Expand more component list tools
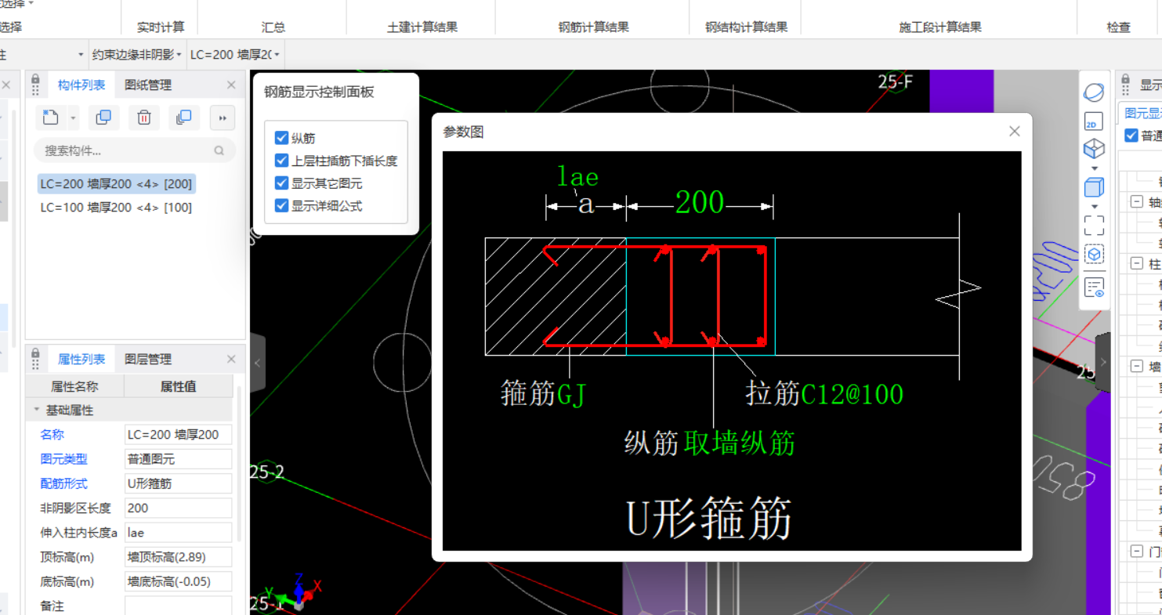 tap(223, 118)
